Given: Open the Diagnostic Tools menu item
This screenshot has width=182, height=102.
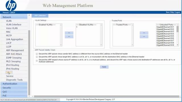Looking at the screenshot, I should (x=14, y=80).
